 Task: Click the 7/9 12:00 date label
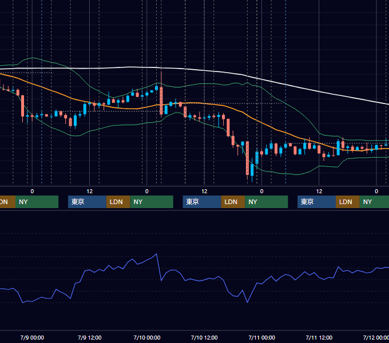(90, 337)
